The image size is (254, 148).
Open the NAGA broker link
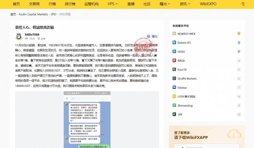[x=181, y=61]
